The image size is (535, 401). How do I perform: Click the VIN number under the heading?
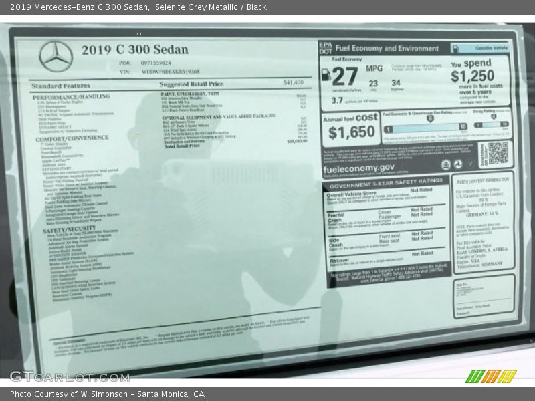pos(171,72)
